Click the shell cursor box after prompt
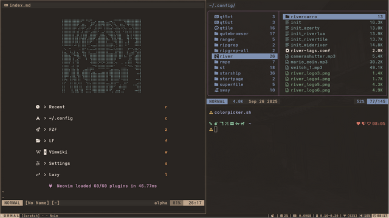The width and height of the screenshot is (389, 218). [216, 129]
